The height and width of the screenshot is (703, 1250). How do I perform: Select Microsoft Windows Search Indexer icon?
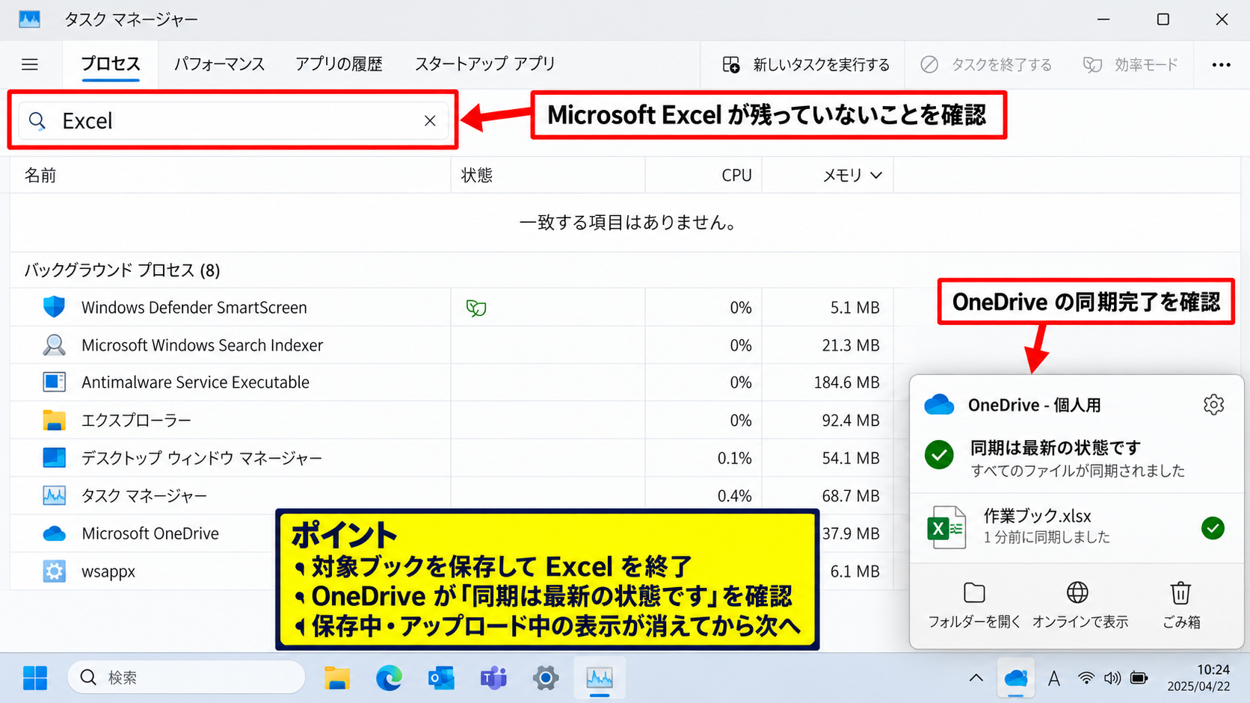[x=54, y=344]
